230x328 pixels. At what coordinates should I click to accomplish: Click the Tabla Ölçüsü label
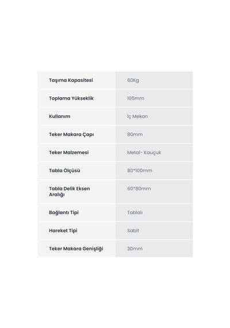click(64, 170)
